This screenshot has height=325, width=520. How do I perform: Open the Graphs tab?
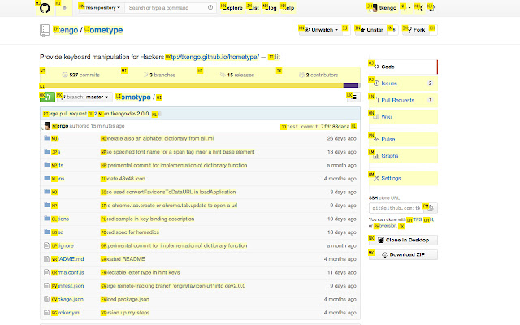[x=403, y=156]
